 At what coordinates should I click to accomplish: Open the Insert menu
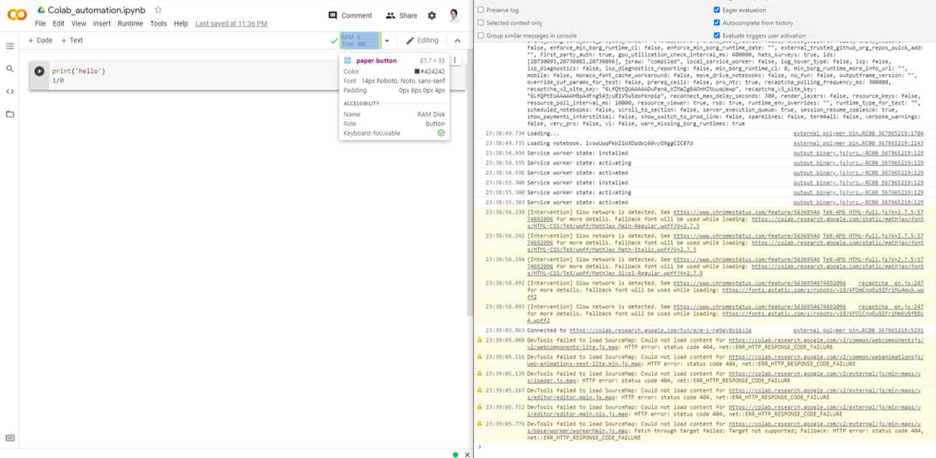102,24
